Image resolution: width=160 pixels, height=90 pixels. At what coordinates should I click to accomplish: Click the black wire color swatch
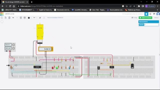(29, 18)
